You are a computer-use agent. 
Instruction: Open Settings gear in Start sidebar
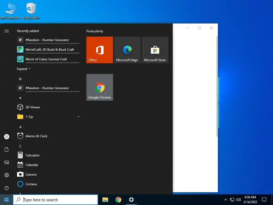[x=7, y=175]
